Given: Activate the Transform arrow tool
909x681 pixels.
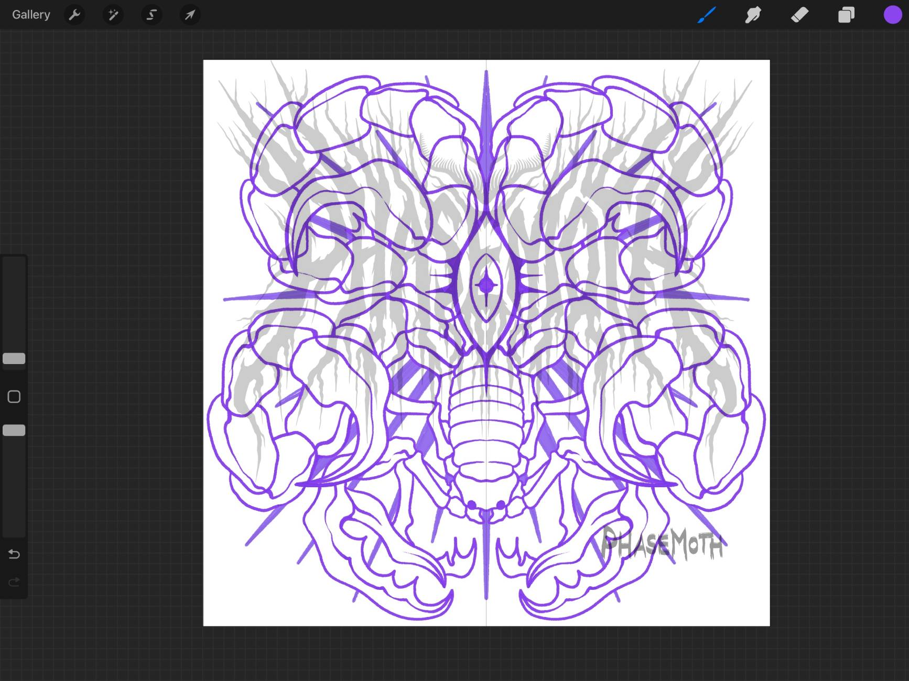Looking at the screenshot, I should pyautogui.click(x=190, y=15).
